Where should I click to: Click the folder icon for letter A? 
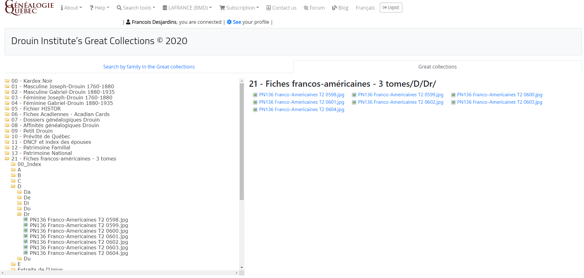coord(13,170)
